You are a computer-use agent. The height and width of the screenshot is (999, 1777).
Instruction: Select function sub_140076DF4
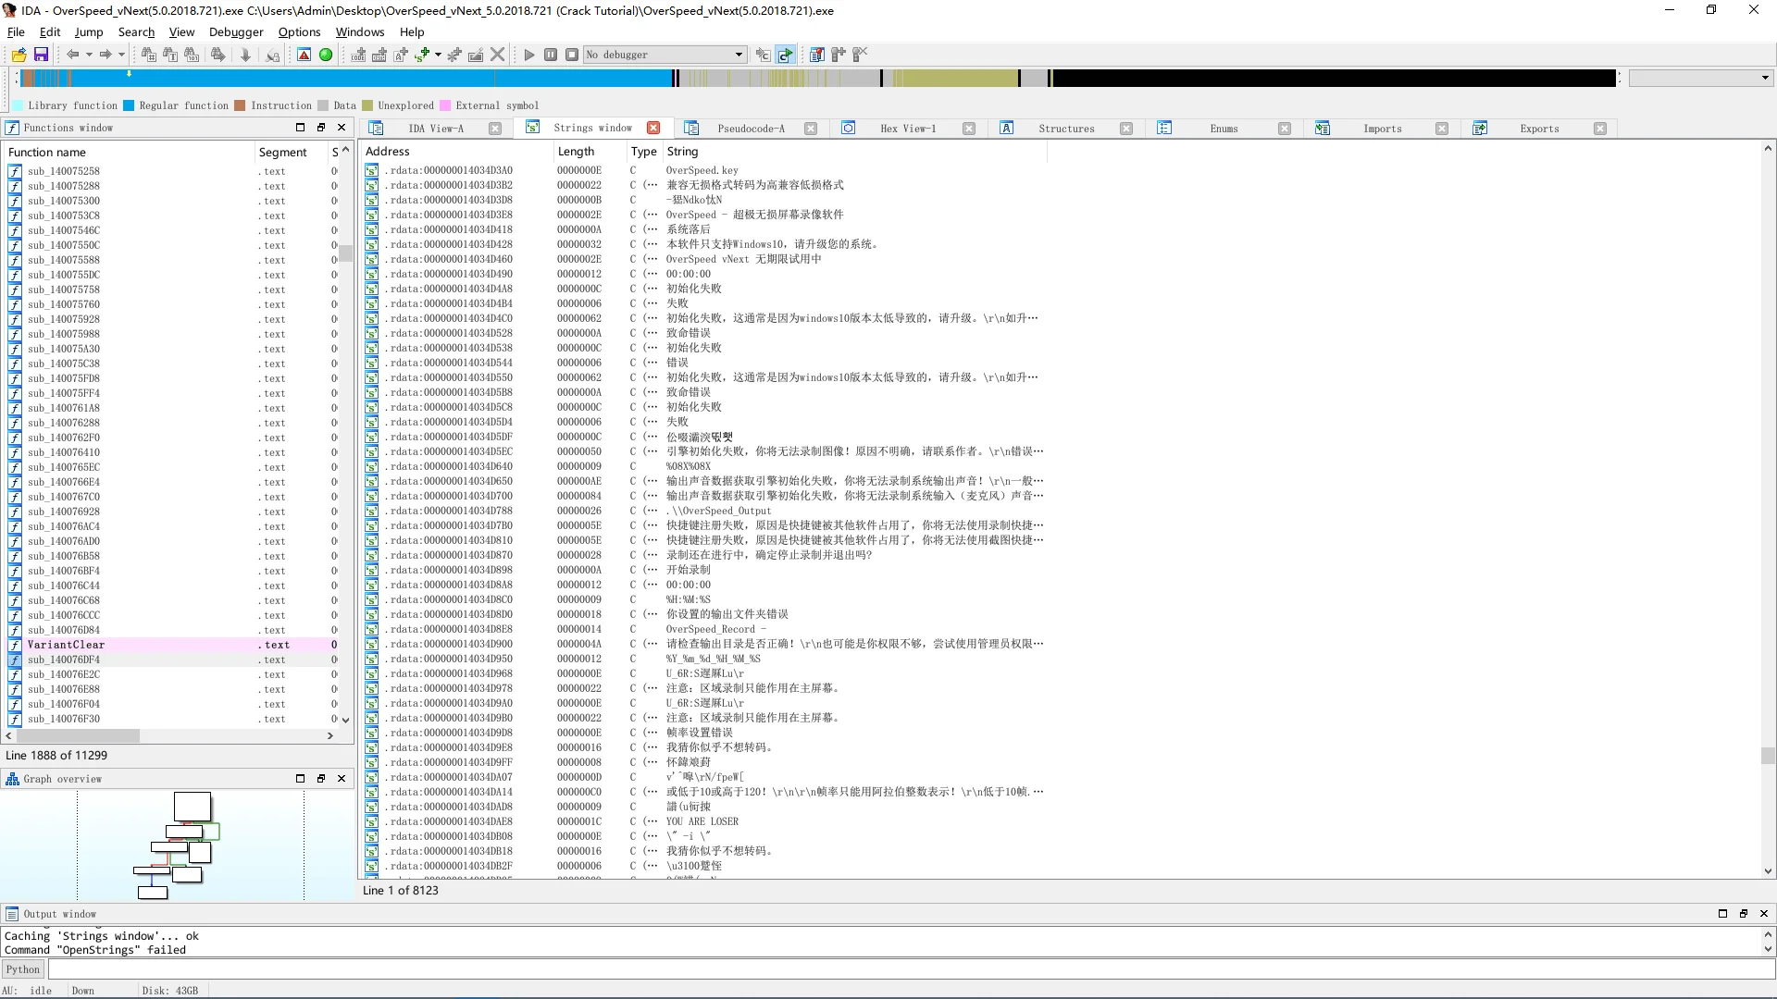pyautogui.click(x=172, y=660)
